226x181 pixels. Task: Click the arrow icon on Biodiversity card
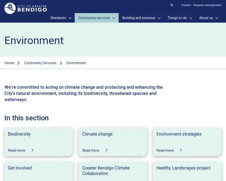tap(32, 150)
